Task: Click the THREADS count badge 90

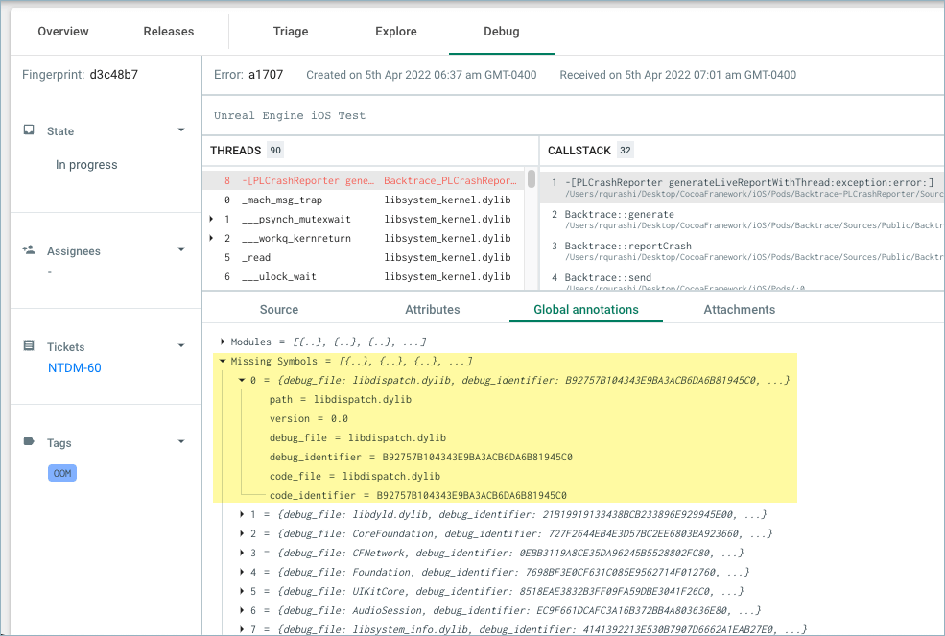Action: pyautogui.click(x=275, y=150)
